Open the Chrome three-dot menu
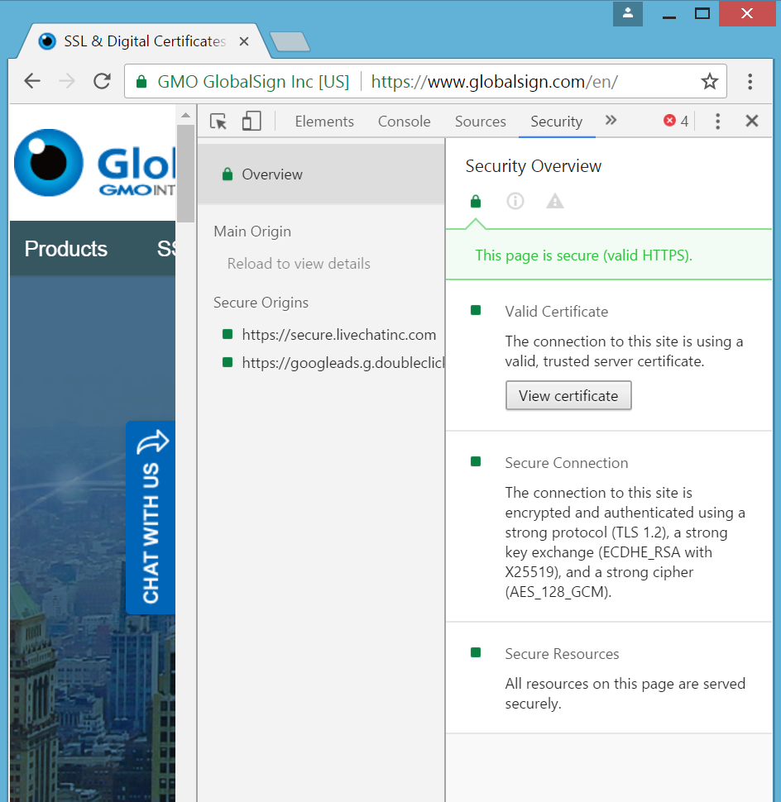The image size is (781, 802). tap(750, 81)
